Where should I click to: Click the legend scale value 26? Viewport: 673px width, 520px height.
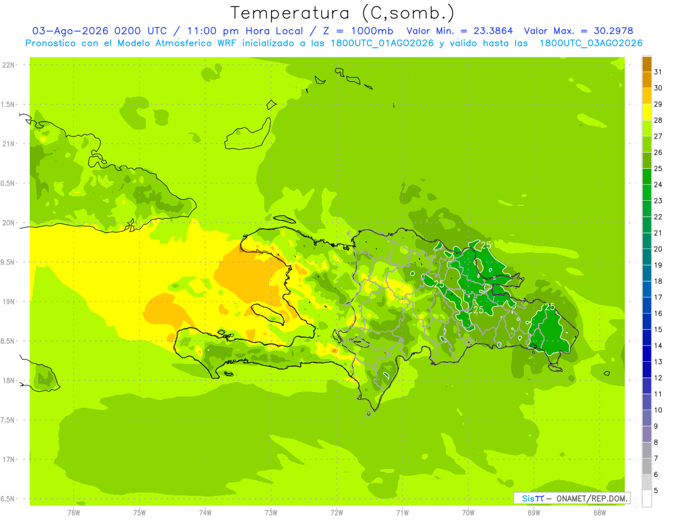click(x=658, y=152)
